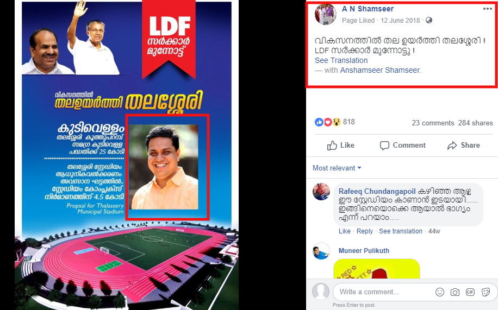The width and height of the screenshot is (498, 310).
Task: Open the post options three-dot menu
Action: pos(488,9)
